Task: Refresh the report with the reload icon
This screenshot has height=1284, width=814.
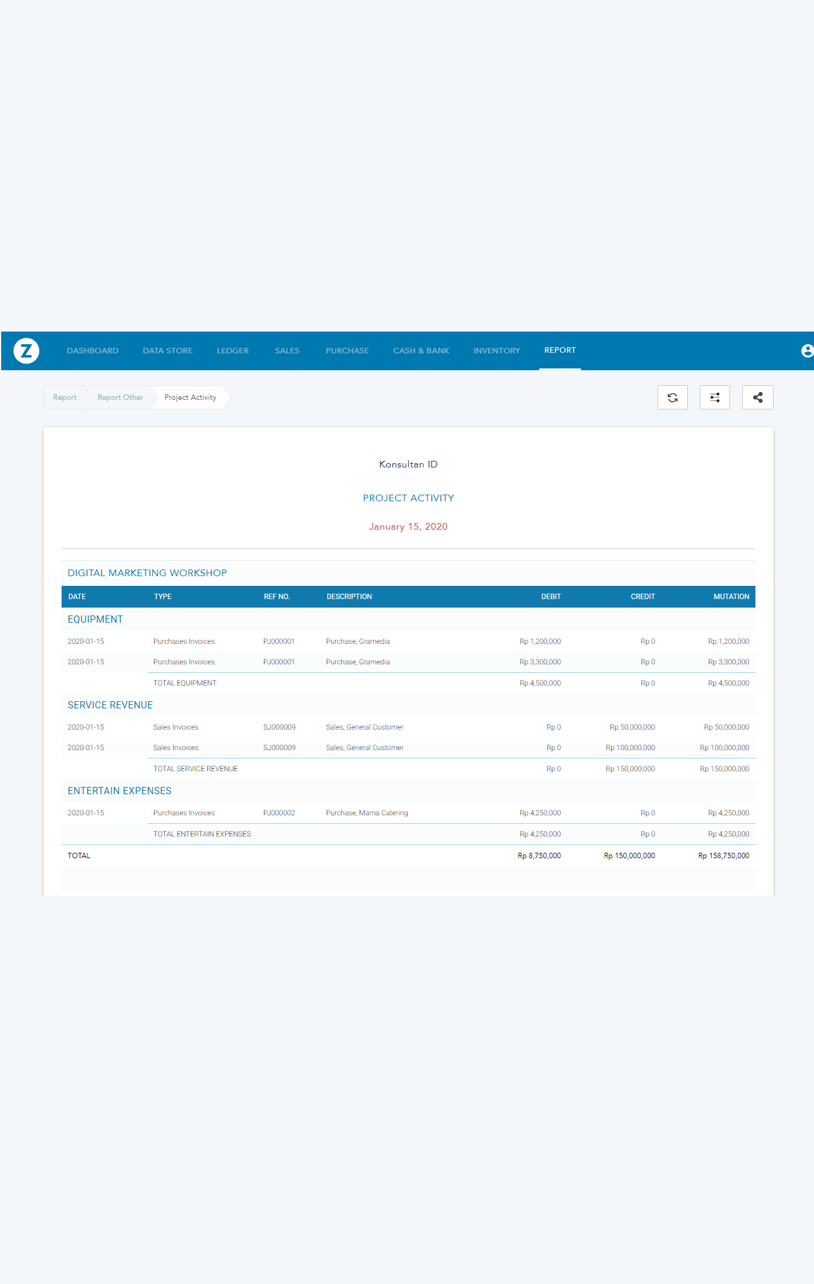Action: coord(672,397)
